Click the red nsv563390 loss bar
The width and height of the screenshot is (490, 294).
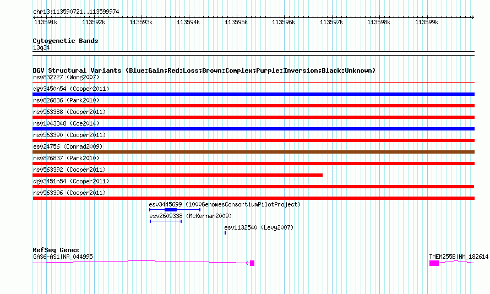point(253,140)
